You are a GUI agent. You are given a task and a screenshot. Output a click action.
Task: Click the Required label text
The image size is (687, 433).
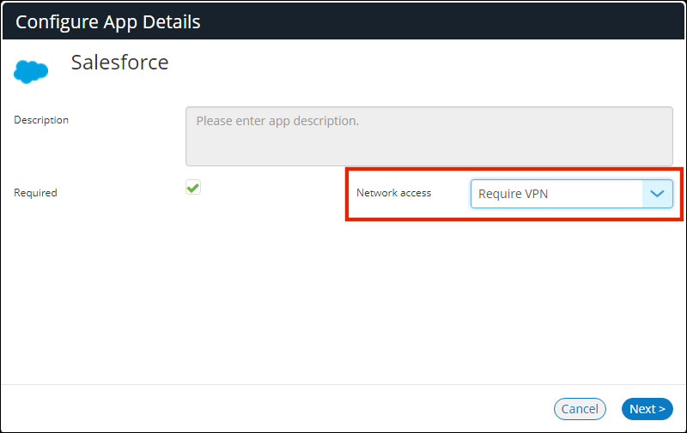(35, 193)
